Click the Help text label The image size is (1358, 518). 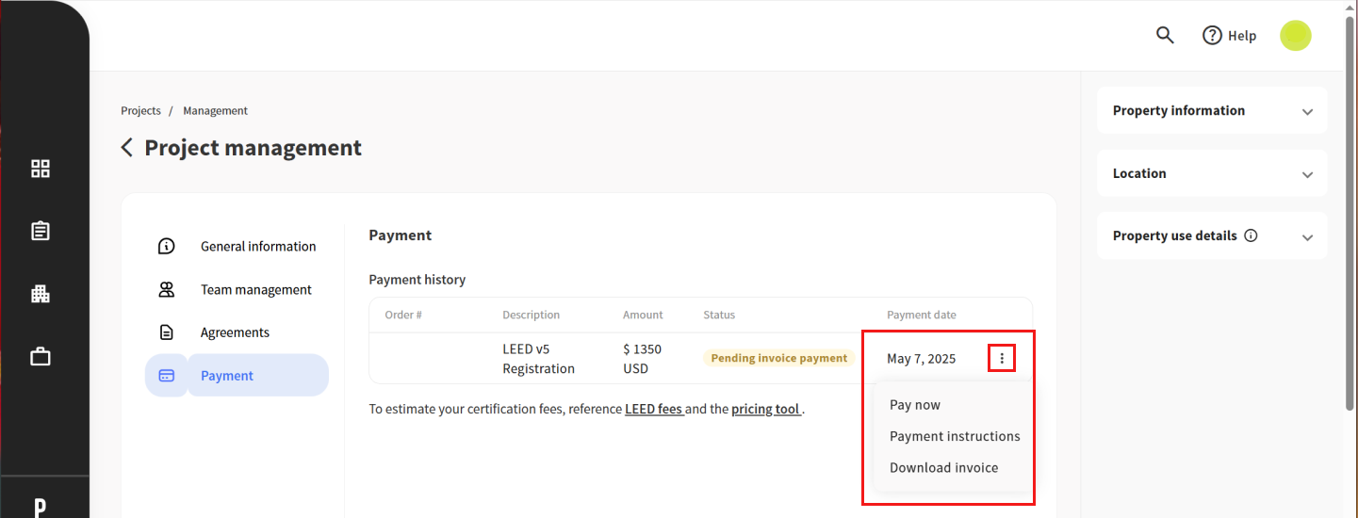click(x=1242, y=36)
